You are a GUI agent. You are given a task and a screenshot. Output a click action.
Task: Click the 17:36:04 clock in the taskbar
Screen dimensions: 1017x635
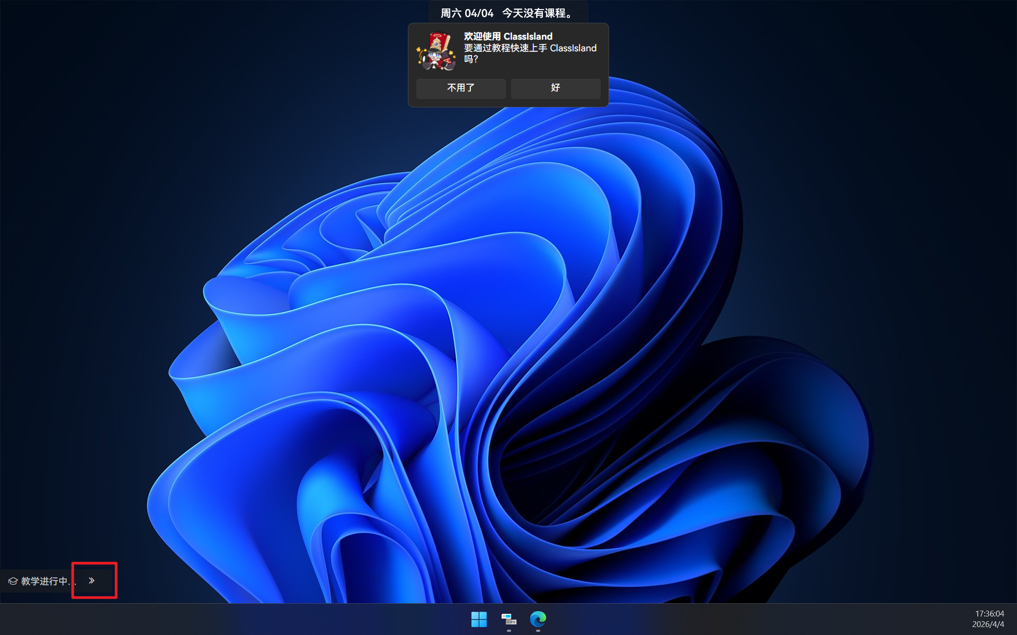pos(989,614)
